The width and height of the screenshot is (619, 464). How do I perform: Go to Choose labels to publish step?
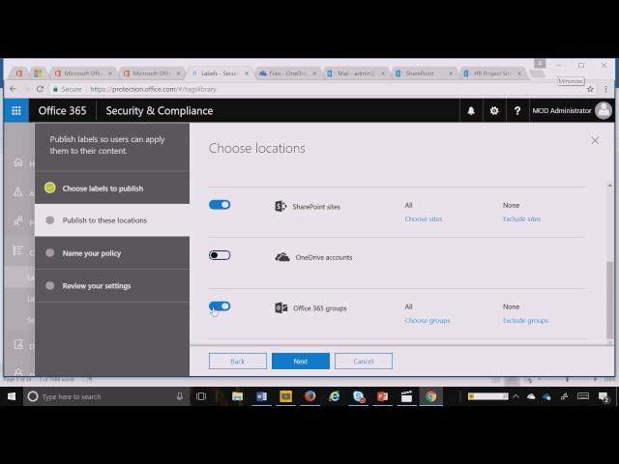112,188
